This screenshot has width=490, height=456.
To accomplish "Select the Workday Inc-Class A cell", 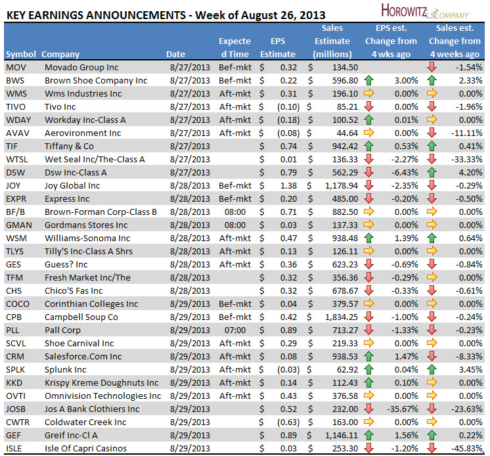I will tap(85, 120).
